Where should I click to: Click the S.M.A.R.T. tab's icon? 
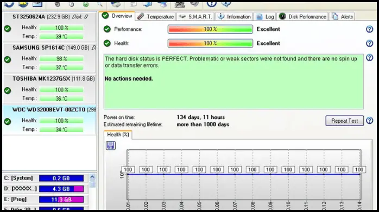point(182,16)
